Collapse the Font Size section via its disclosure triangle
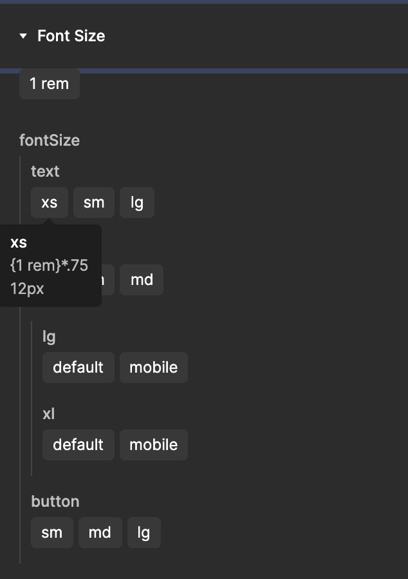The height and width of the screenshot is (579, 408). coord(24,36)
